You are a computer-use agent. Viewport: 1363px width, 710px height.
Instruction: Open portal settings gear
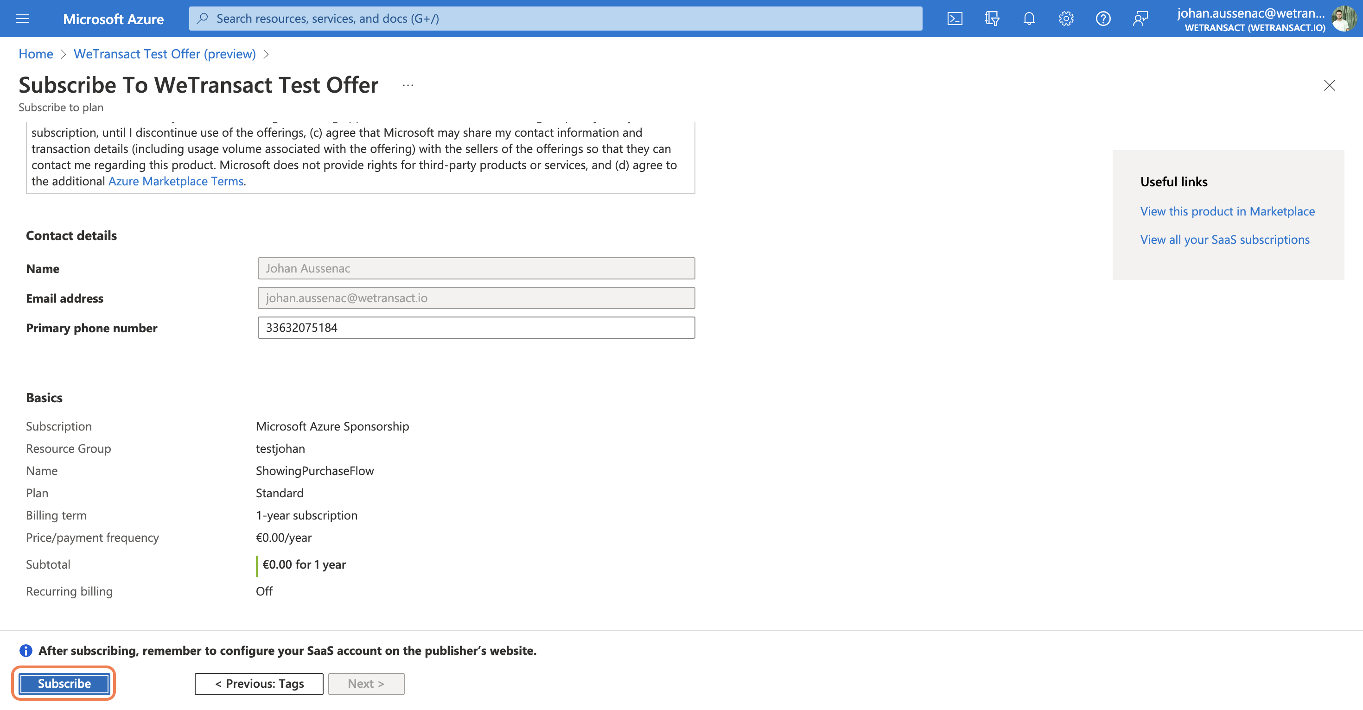point(1066,19)
